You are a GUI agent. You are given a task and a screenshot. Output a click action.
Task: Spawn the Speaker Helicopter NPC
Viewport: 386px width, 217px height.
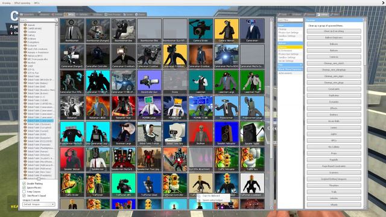pos(226,133)
